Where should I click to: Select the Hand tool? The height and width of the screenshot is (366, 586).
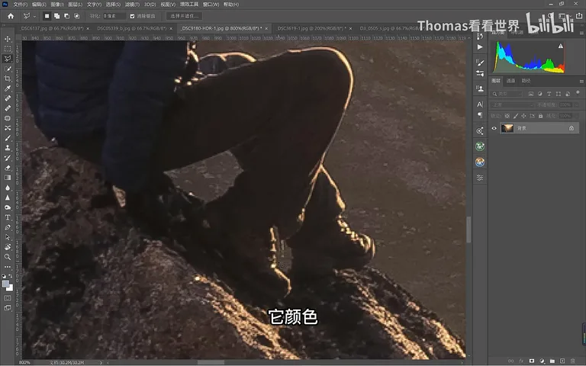8,247
